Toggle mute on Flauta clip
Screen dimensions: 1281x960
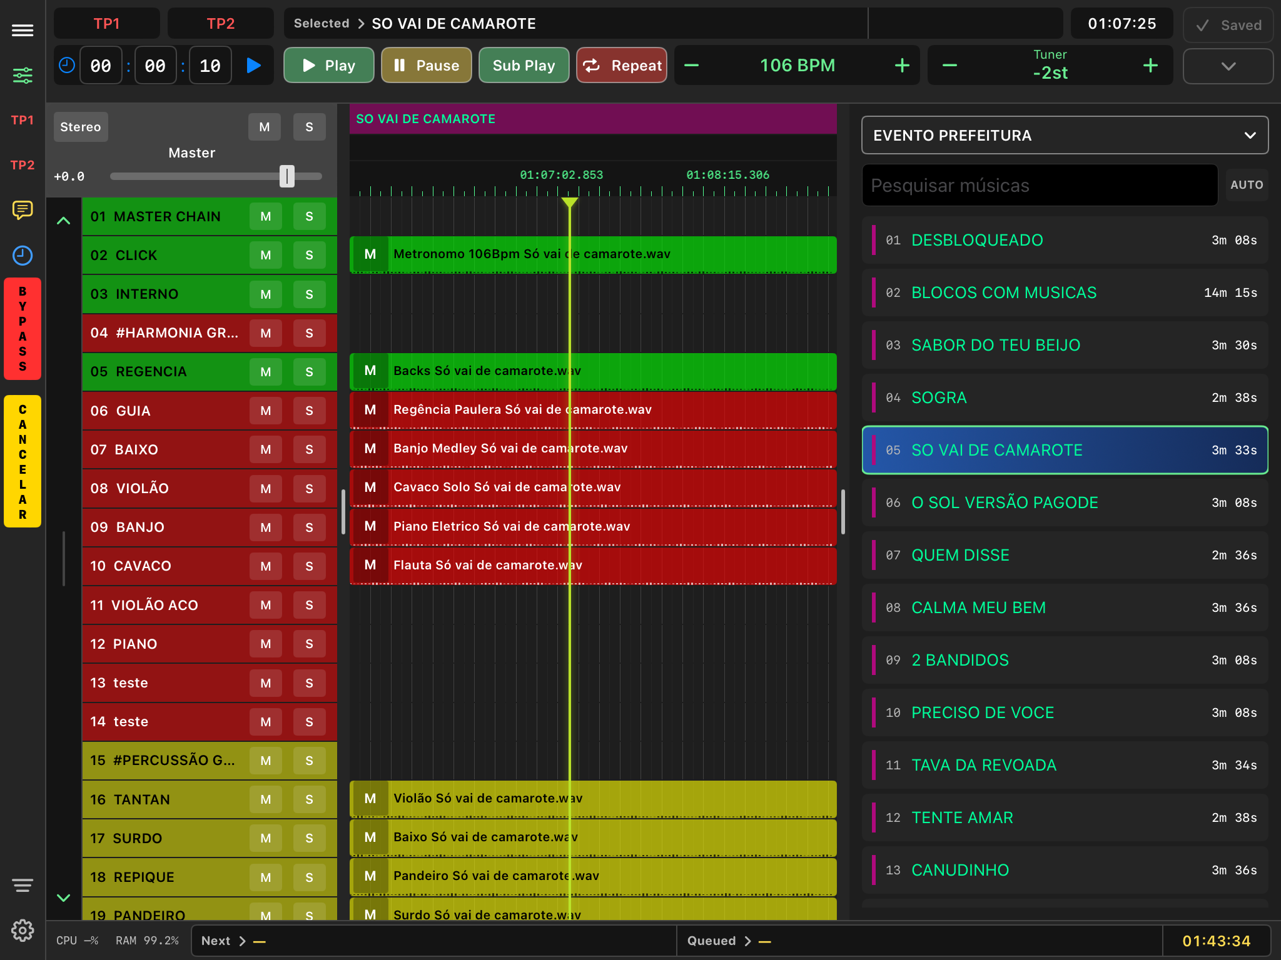coord(370,565)
